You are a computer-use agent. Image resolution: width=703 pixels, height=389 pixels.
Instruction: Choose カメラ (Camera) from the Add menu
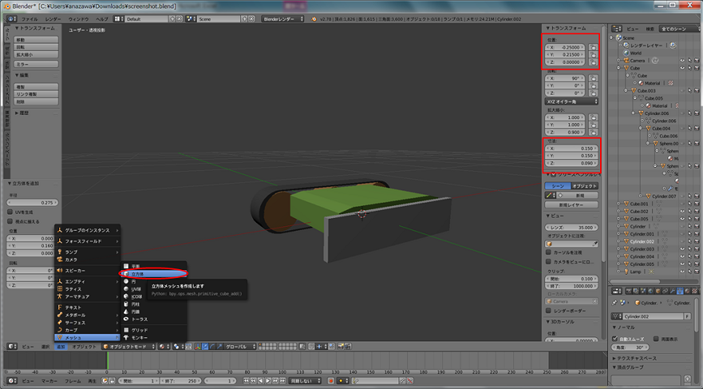tap(71, 259)
